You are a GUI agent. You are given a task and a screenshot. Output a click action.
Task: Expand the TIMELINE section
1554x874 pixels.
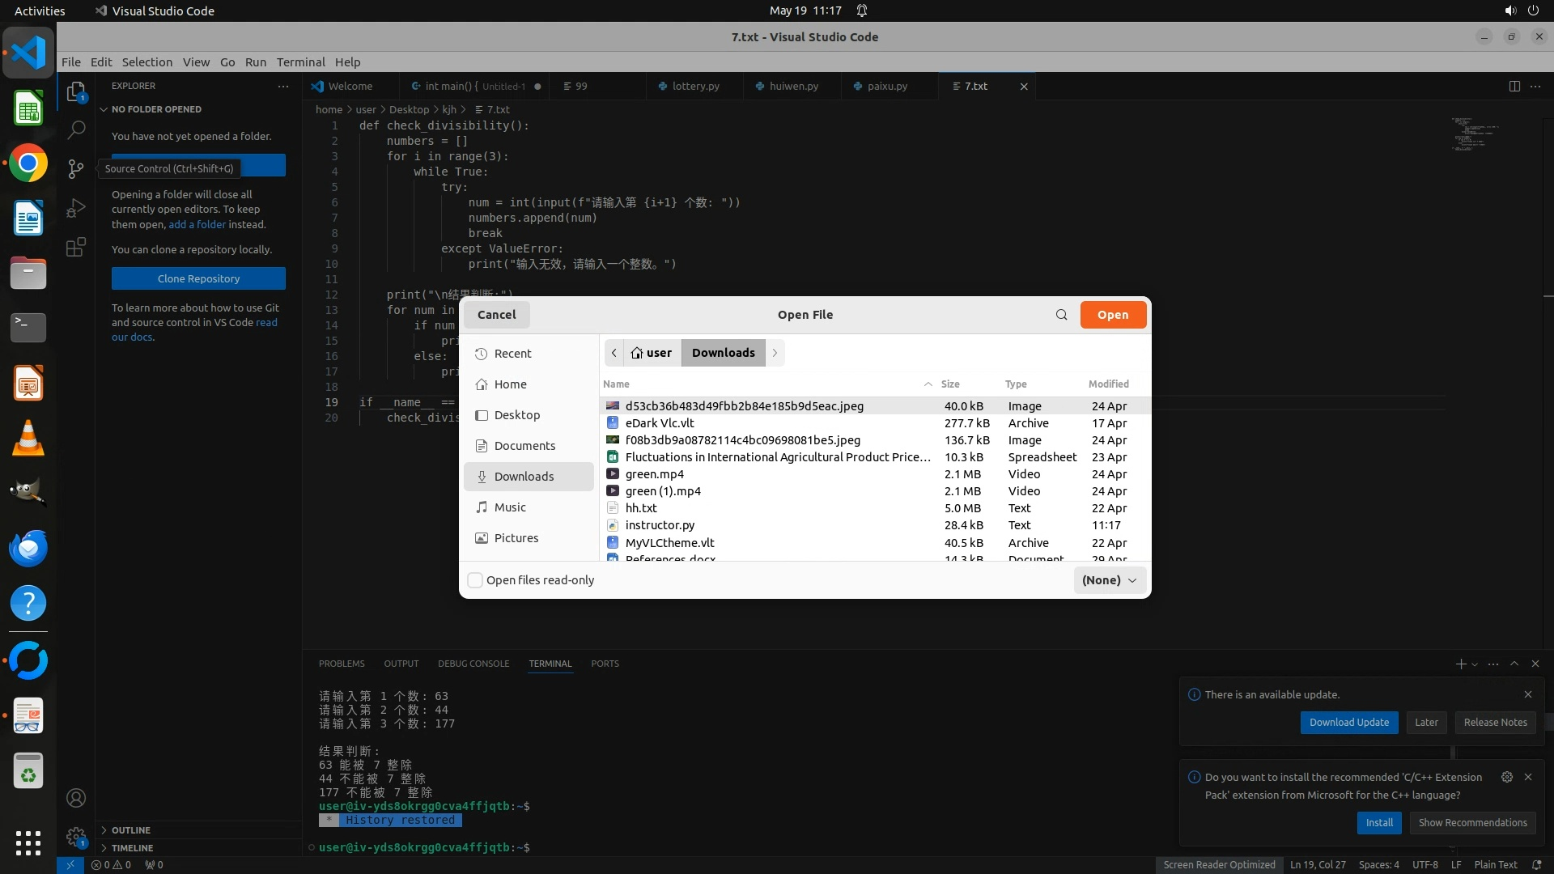coord(132,848)
